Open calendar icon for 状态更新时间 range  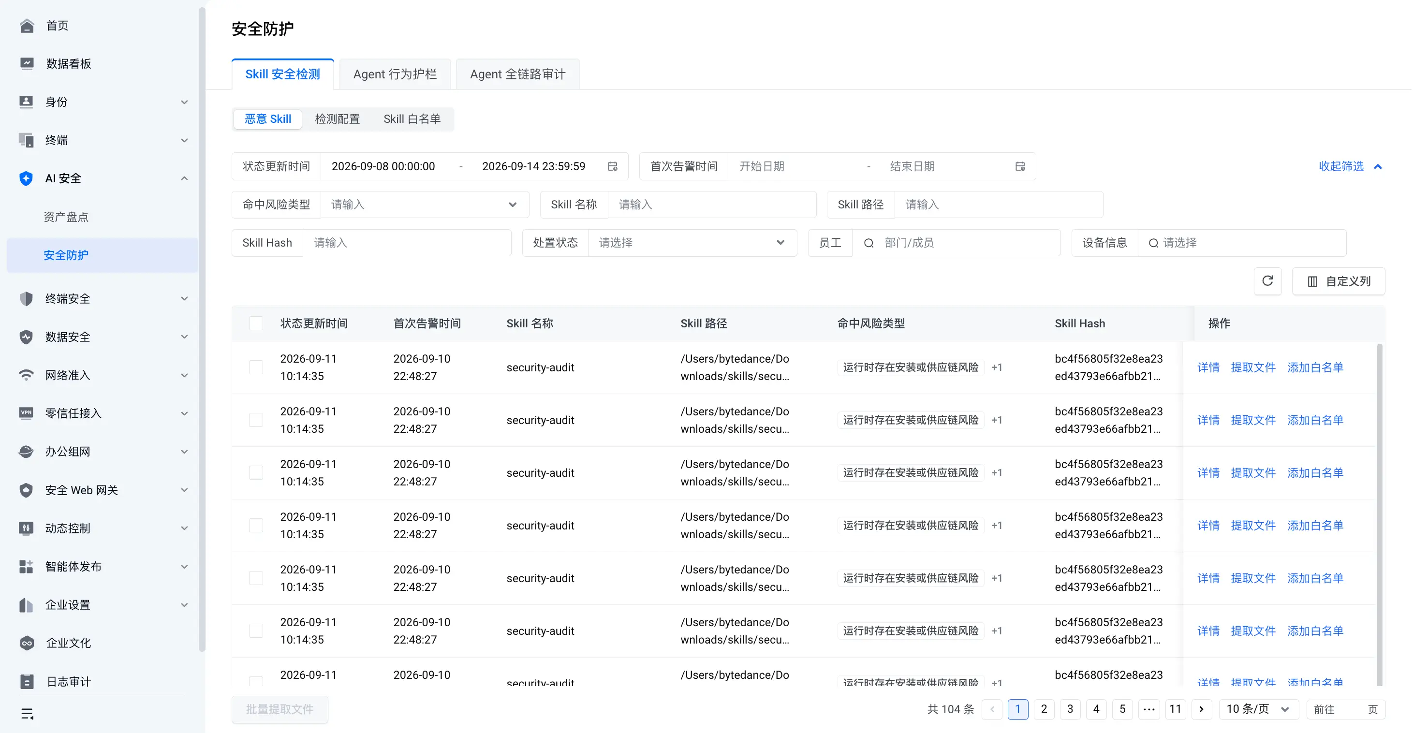pyautogui.click(x=613, y=166)
